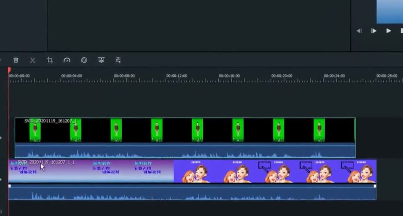
Task: Play the preview video
Action: pyautogui.click(x=388, y=31)
